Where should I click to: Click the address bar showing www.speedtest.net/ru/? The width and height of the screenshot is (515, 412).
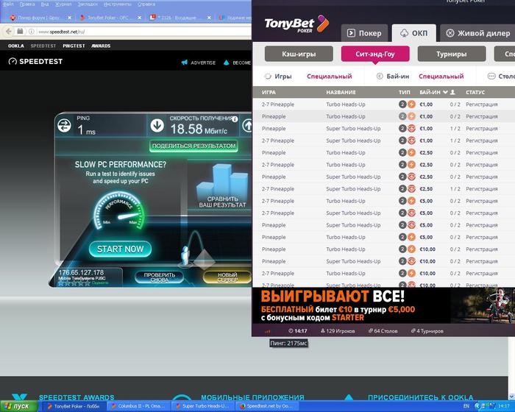point(143,32)
